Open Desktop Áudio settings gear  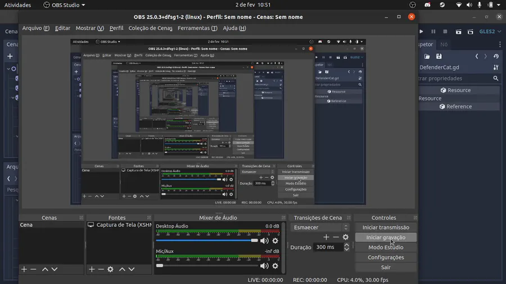tap(275, 241)
